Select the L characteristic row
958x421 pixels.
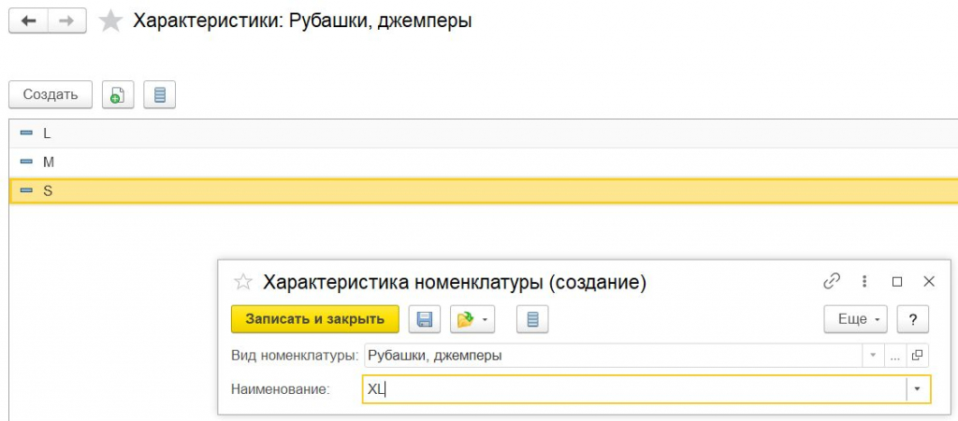[484, 133]
